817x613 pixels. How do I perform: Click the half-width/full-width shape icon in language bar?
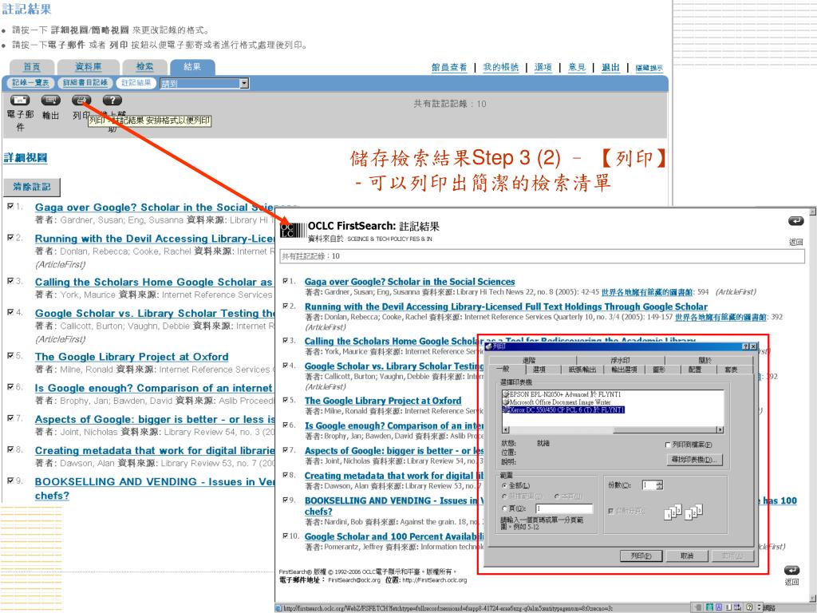[729, 607]
